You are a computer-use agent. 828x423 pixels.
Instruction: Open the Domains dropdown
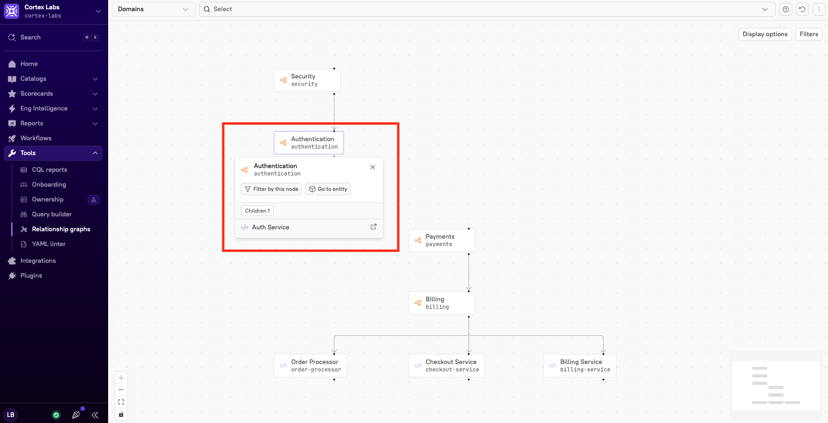click(x=154, y=9)
